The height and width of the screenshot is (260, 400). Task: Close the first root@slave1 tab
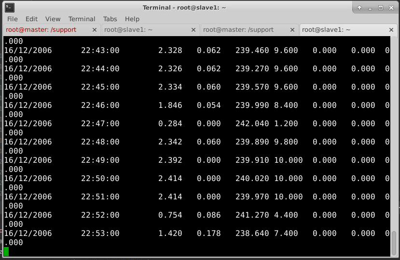pos(193,30)
